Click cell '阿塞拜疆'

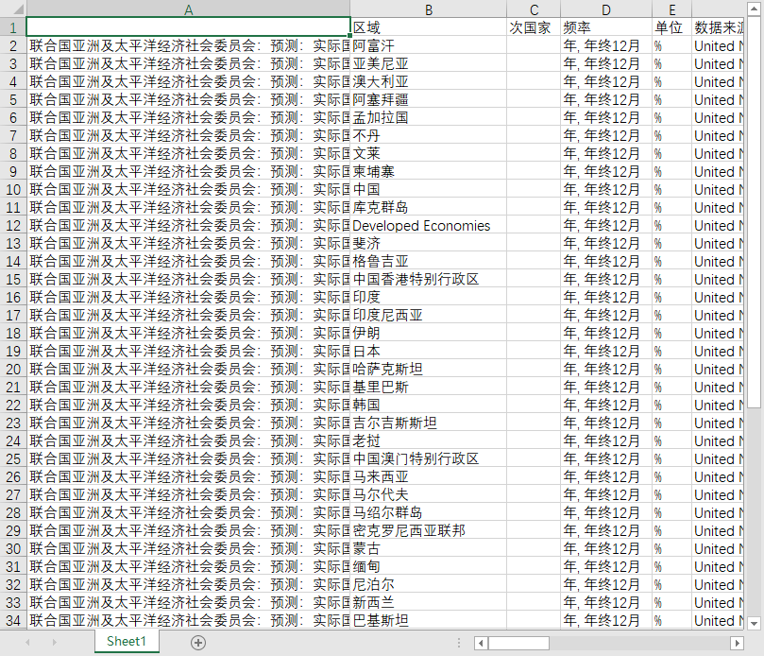tap(429, 99)
